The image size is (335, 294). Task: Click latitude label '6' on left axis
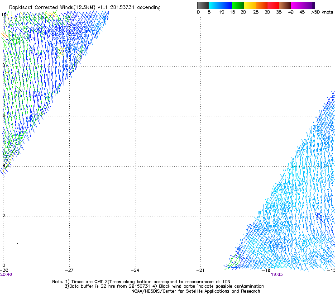tap(4, 115)
